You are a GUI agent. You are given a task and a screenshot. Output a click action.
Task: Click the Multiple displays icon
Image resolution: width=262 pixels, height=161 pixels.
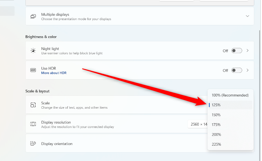[33, 17]
